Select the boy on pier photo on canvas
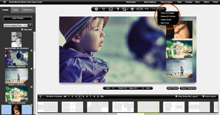220x115 pixels. [x=179, y=69]
